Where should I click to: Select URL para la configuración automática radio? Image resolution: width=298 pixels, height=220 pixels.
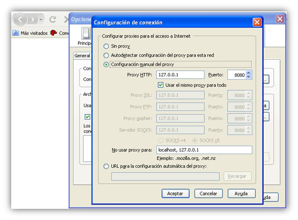pos(106,166)
